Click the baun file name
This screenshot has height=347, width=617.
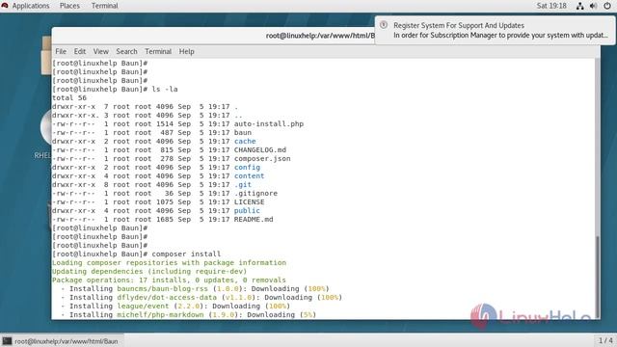click(243, 133)
